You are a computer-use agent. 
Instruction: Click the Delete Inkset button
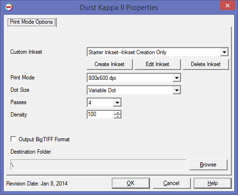(x=206, y=64)
